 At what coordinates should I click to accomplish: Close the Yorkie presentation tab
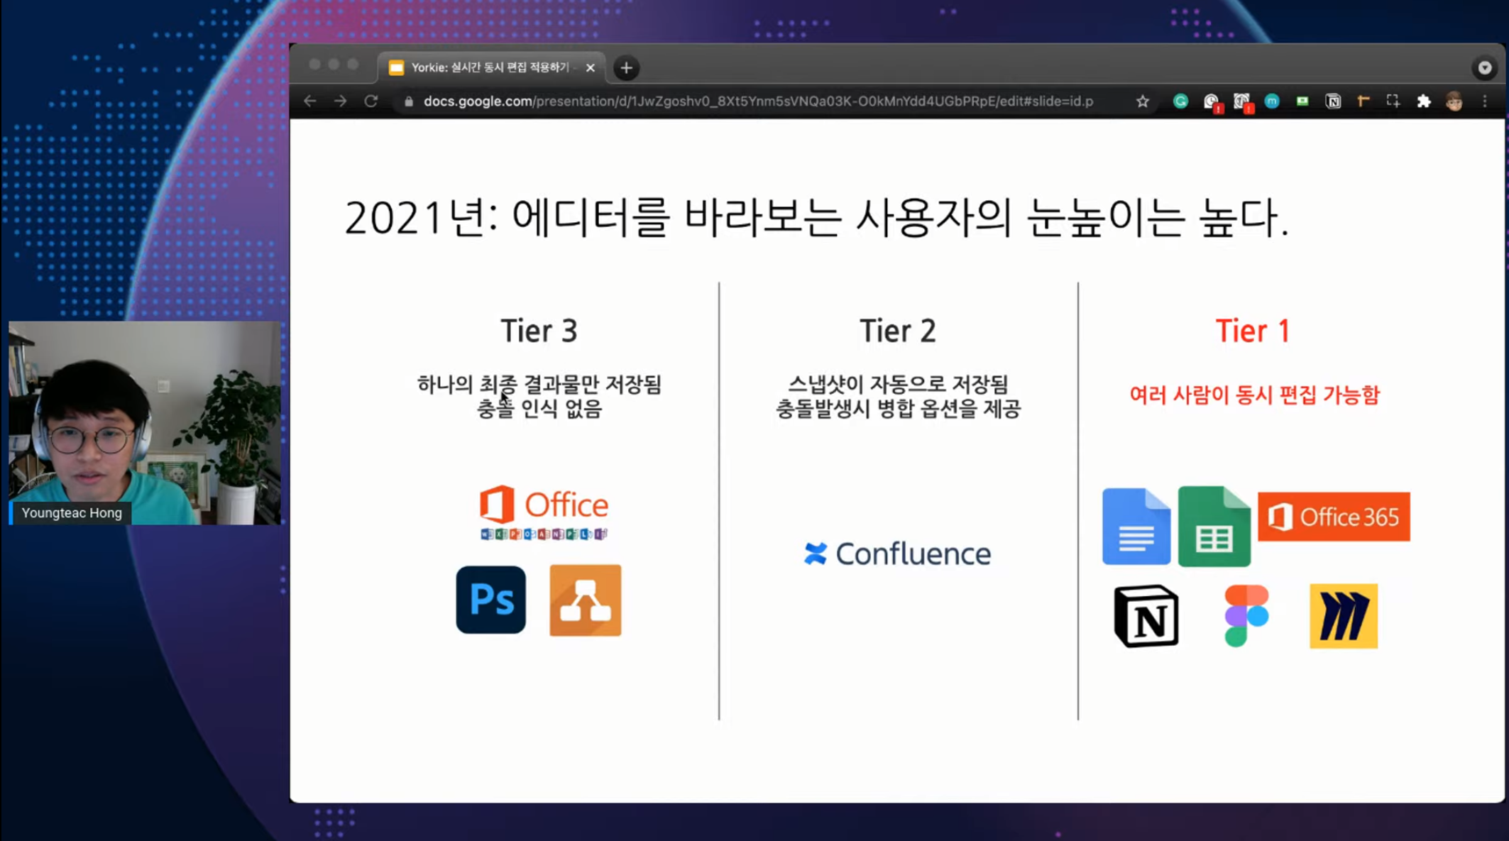click(590, 68)
